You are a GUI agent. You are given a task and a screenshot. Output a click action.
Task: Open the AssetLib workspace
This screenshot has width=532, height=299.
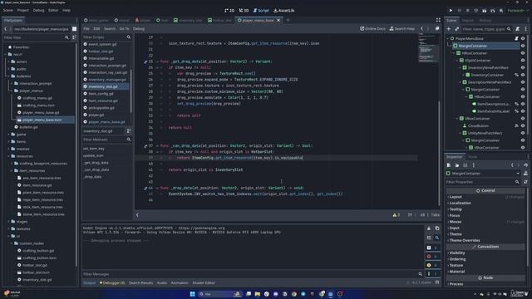click(x=284, y=11)
